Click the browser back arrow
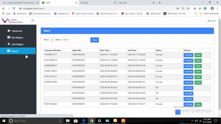The width and height of the screenshot is (221, 124). 3,8
